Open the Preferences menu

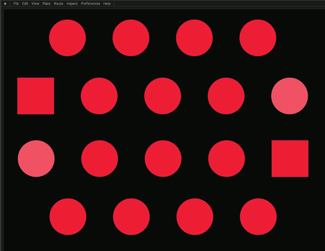click(x=90, y=4)
